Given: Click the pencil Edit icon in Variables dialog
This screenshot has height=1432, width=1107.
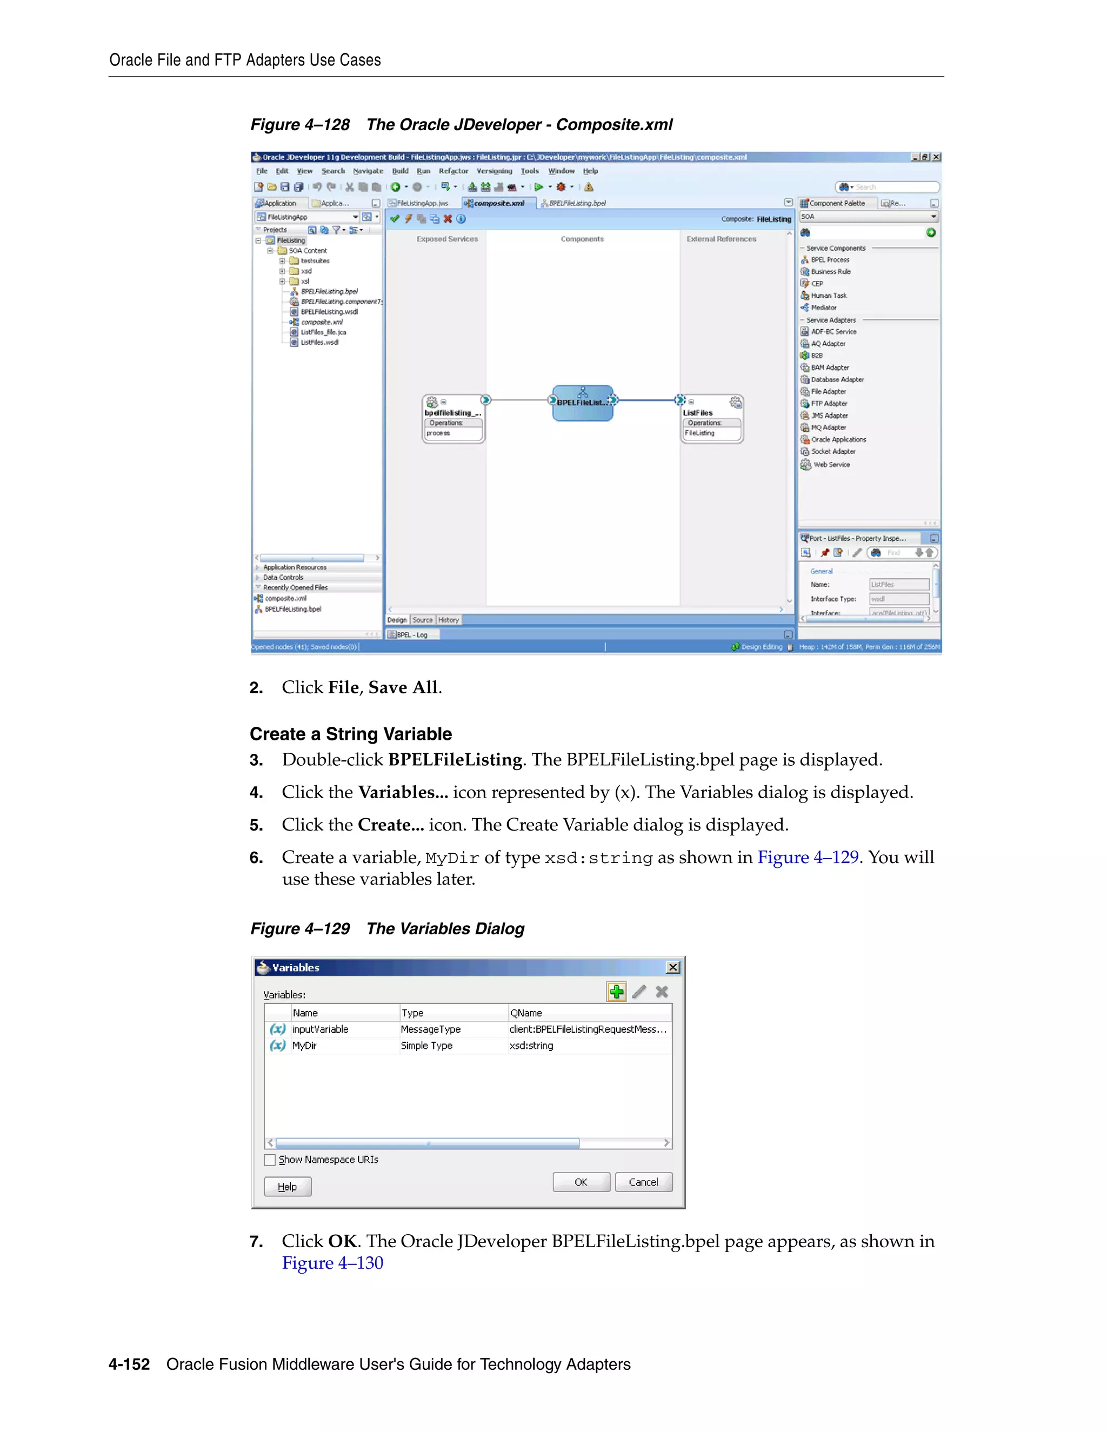Looking at the screenshot, I should [639, 992].
